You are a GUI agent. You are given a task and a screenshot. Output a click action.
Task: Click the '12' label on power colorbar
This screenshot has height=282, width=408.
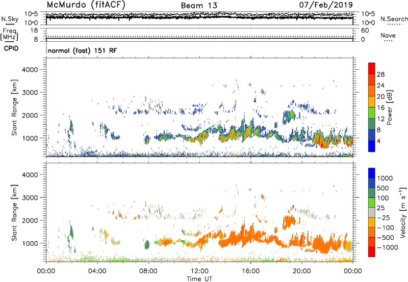380,119
